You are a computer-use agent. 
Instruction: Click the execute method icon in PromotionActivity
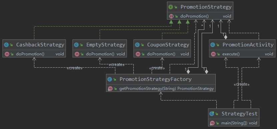(213, 54)
